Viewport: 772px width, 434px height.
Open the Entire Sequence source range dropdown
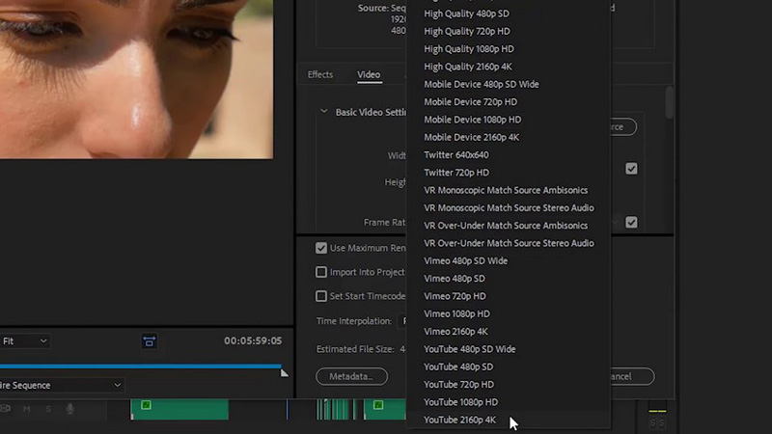(x=62, y=386)
